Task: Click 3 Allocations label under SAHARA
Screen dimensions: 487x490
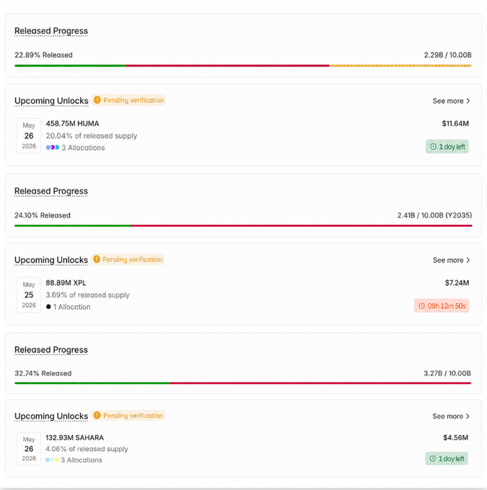Action: coord(81,460)
